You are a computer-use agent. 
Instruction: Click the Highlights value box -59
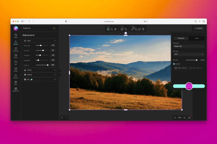(53, 60)
